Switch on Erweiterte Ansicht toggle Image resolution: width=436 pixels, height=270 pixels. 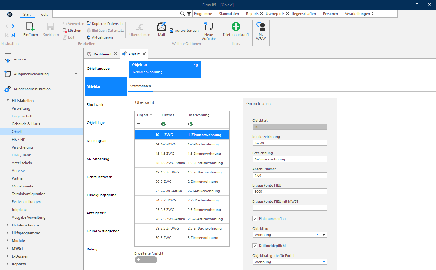coord(146,259)
